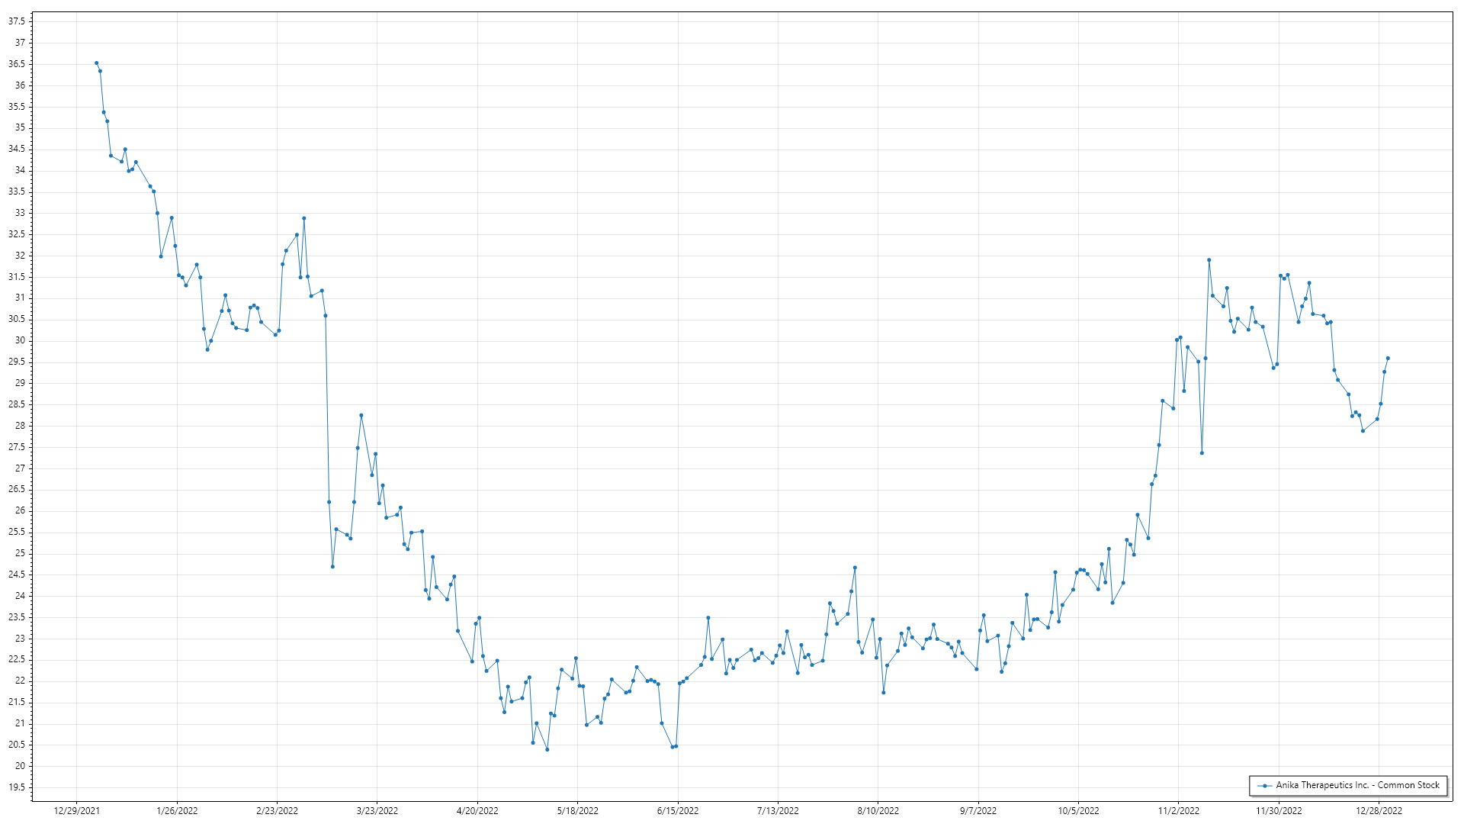This screenshot has height=824, width=1464.
Task: Click the Anika Therapeutics legend line marker
Action: pos(1266,786)
